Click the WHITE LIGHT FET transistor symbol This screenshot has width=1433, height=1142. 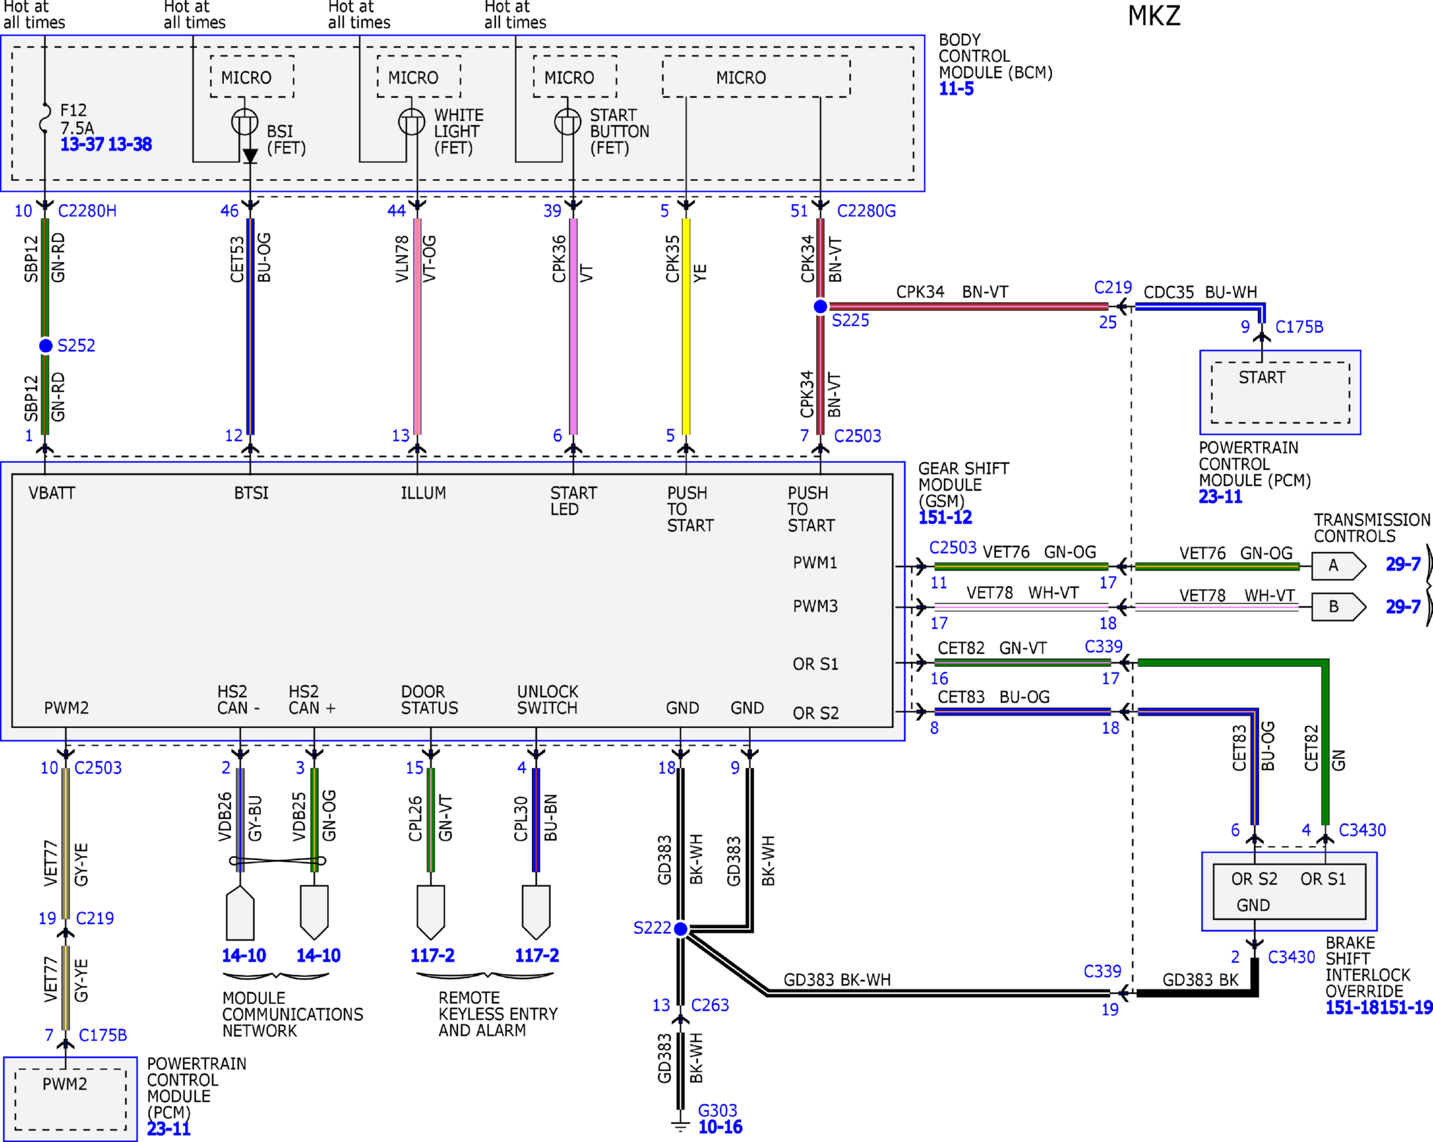[412, 122]
